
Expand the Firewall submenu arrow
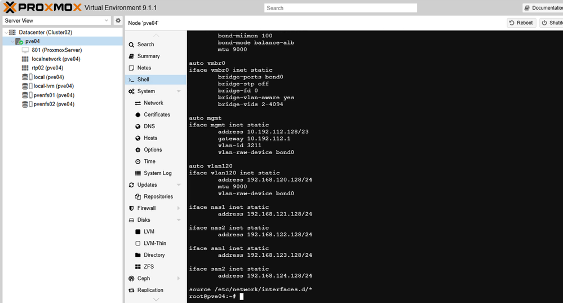point(179,208)
